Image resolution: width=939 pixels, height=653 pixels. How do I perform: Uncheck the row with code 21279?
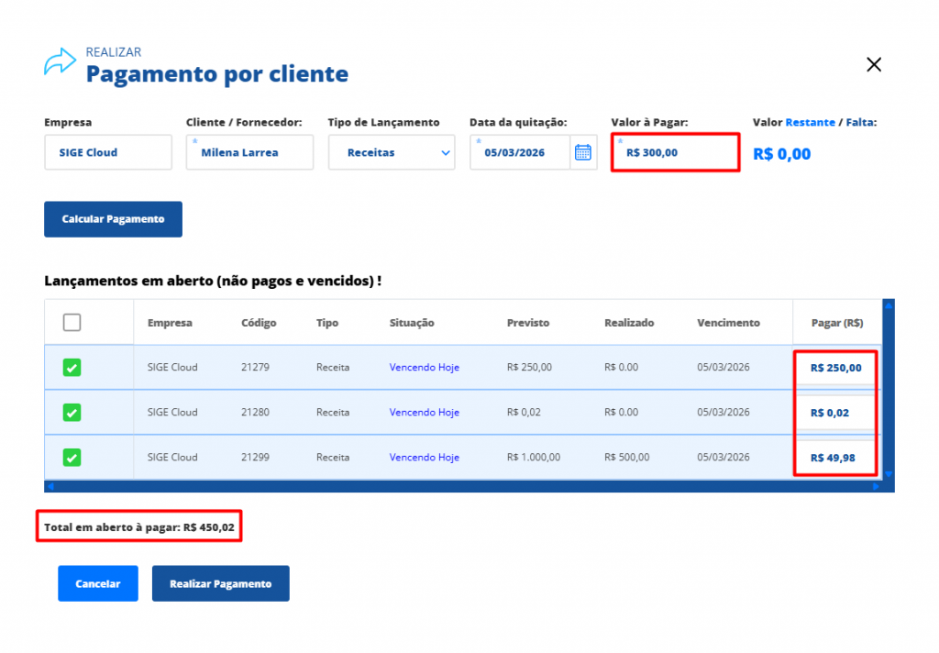72,368
